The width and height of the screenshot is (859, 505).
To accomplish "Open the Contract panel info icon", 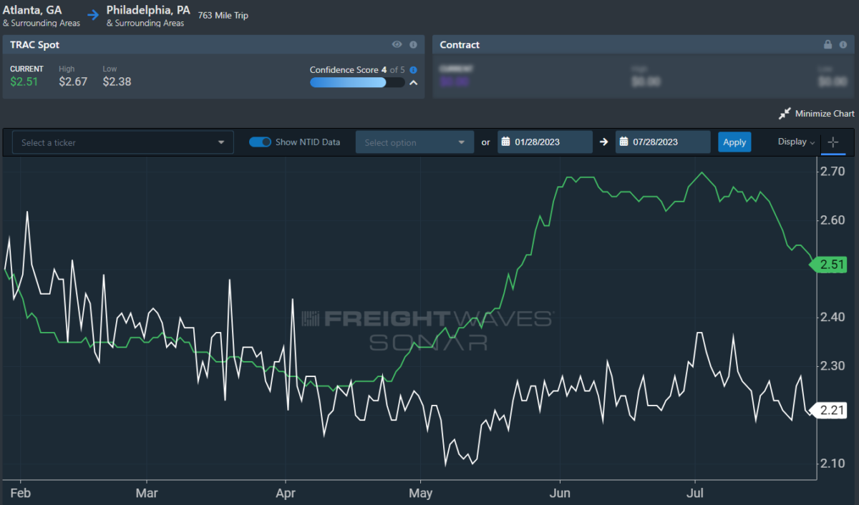I will [x=843, y=44].
